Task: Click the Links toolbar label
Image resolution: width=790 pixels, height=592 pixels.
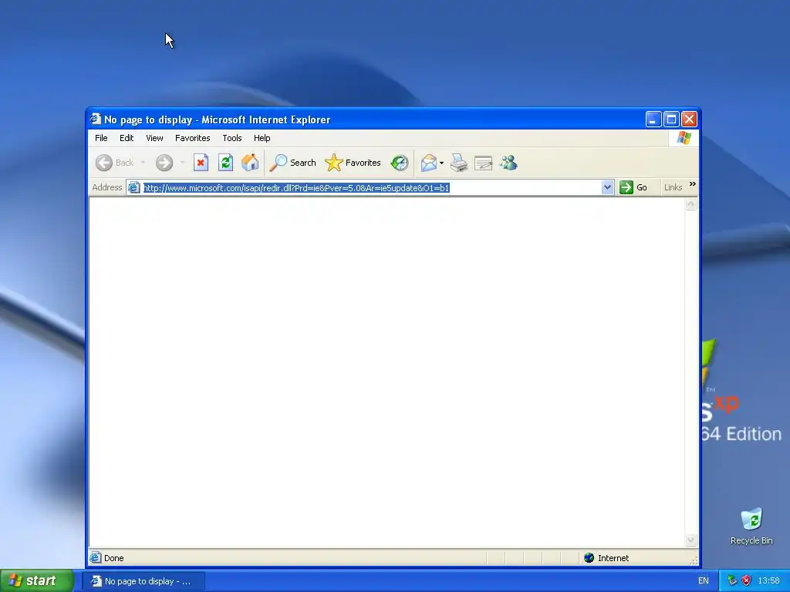Action: 673,187
